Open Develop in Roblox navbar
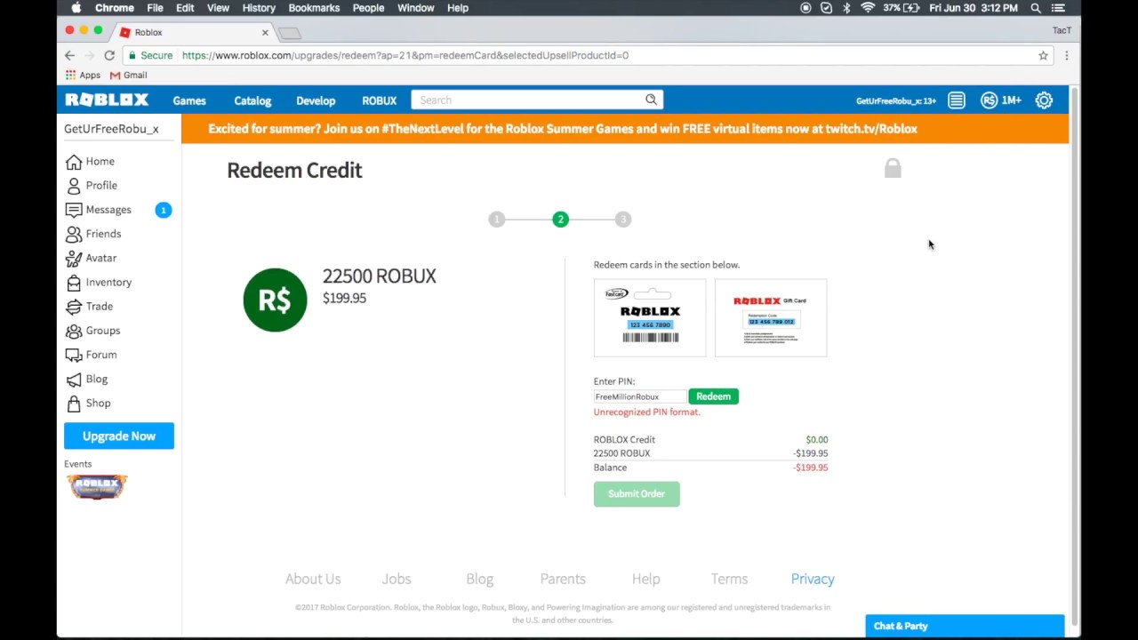The image size is (1138, 640). point(316,100)
